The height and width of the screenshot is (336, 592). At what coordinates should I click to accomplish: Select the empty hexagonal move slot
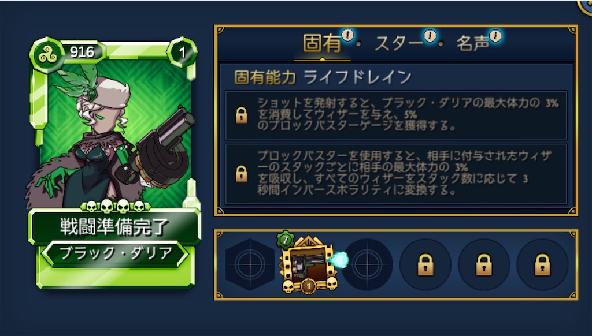pos(250,264)
